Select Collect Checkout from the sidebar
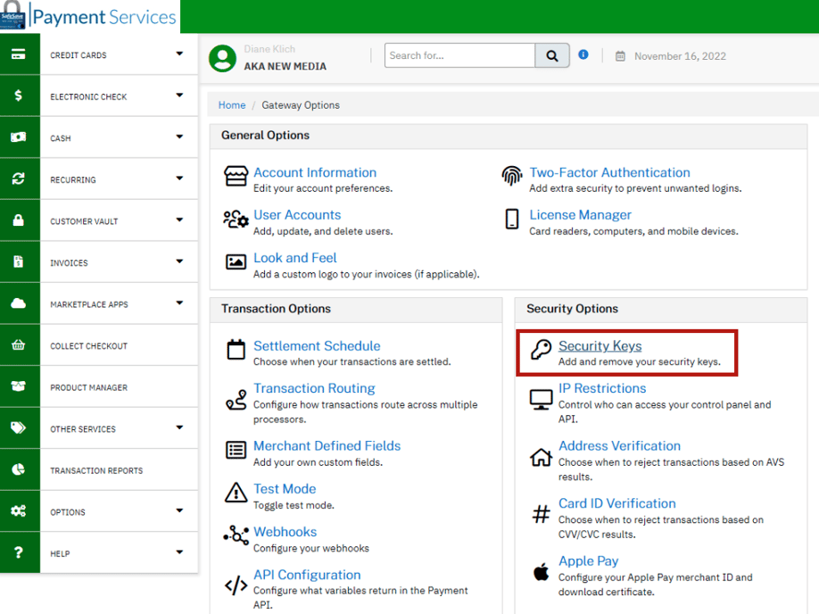Screen dimensions: 819x614 [89, 346]
